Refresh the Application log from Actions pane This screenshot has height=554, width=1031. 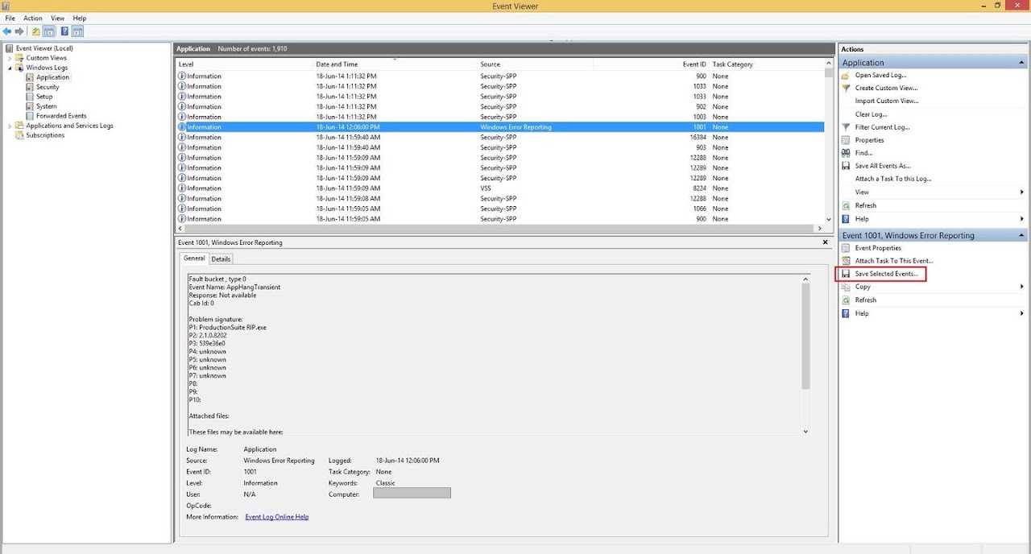865,205
